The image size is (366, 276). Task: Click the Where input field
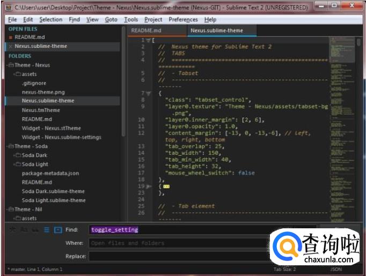177,243
